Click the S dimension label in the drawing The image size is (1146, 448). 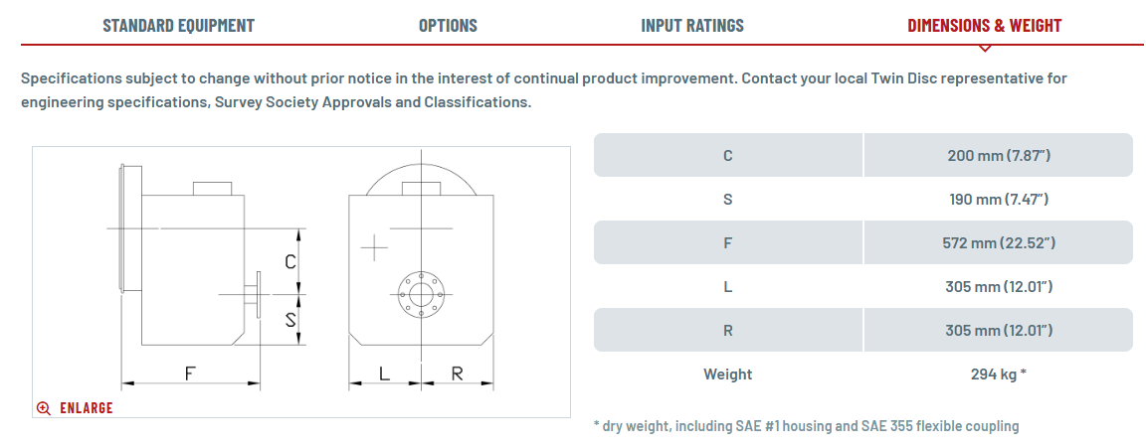pos(289,320)
